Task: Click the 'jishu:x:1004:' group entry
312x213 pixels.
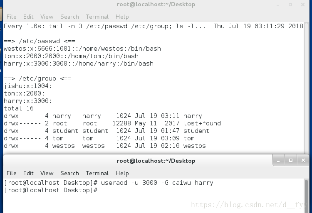Action: click(28, 86)
